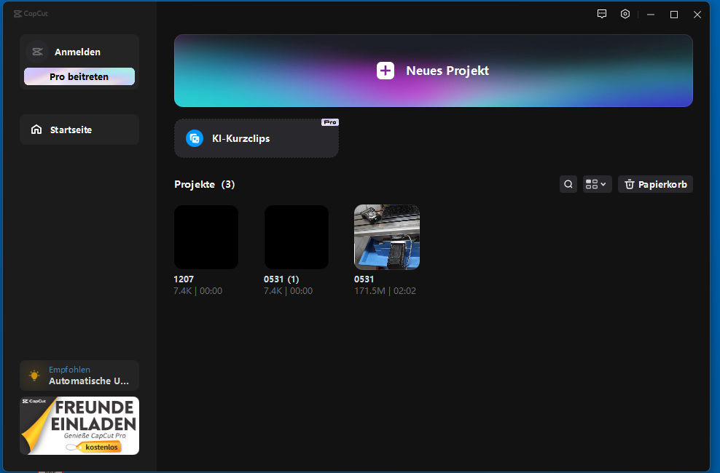This screenshot has height=473, width=720.
Task: Click the feedback chat icon in titlebar
Action: click(x=601, y=14)
